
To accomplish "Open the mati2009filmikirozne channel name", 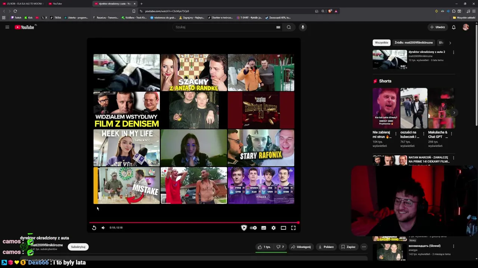I will coord(47,245).
